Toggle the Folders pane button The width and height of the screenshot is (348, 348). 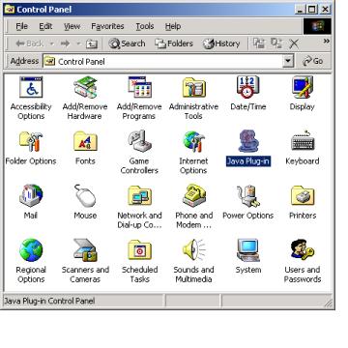174,43
